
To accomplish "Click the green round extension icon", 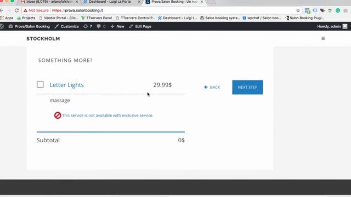I will 338,10.
